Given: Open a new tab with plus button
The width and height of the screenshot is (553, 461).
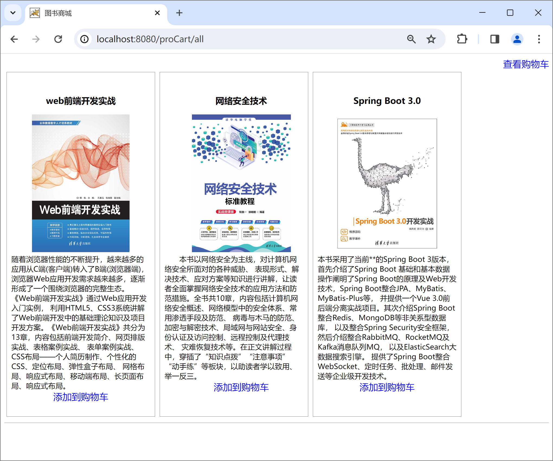Looking at the screenshot, I should click(179, 13).
